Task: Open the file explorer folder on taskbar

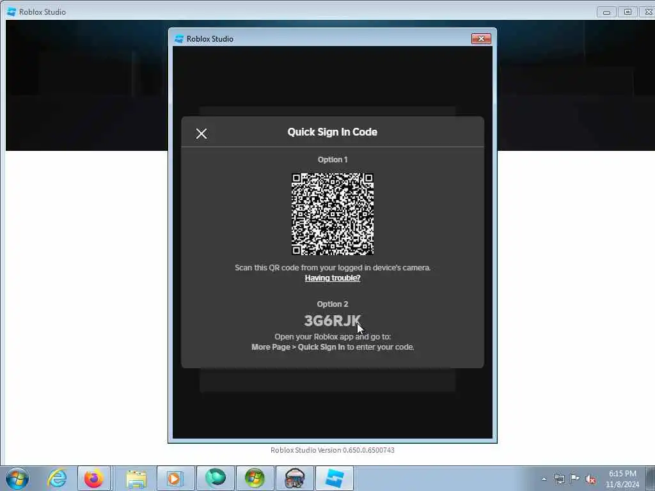Action: click(136, 478)
